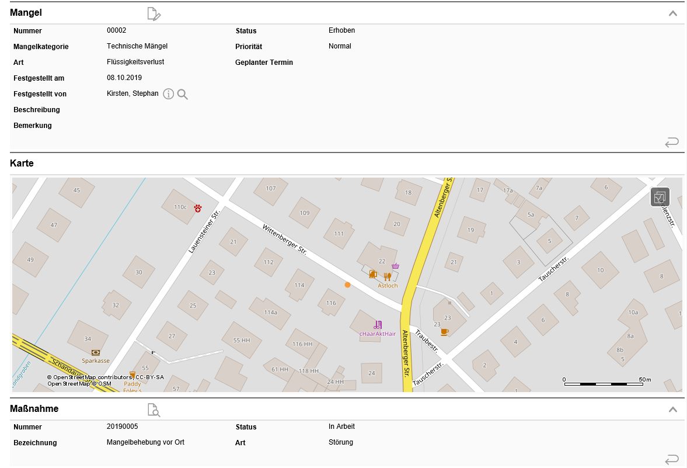Click the Sparkasse bank icon on map
The image size is (687, 468).
click(96, 353)
